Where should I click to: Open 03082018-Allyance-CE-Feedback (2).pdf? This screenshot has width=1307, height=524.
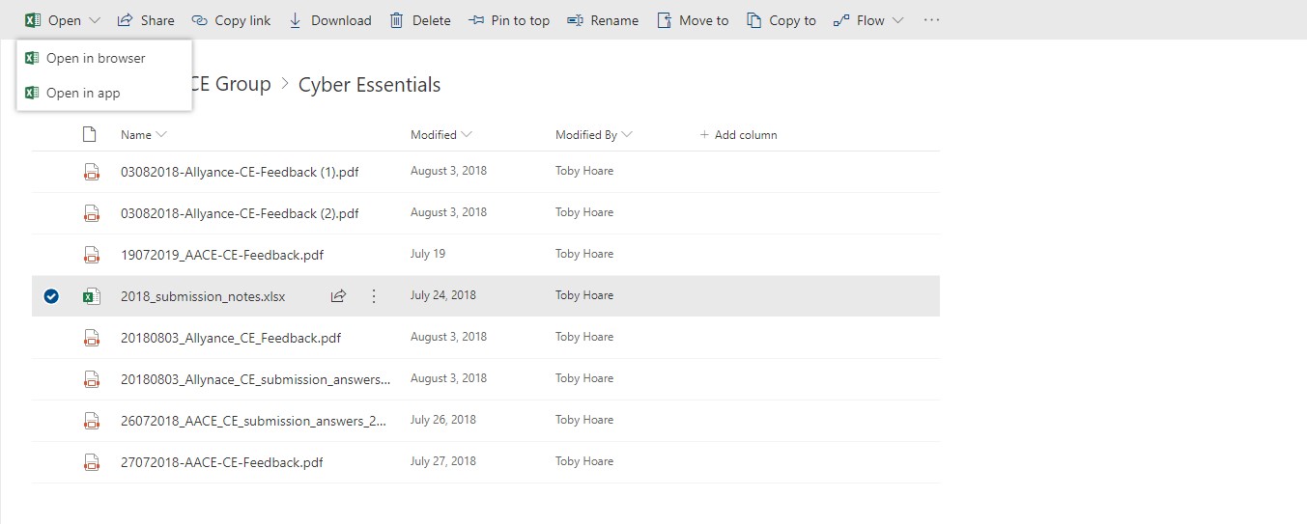[x=240, y=213]
